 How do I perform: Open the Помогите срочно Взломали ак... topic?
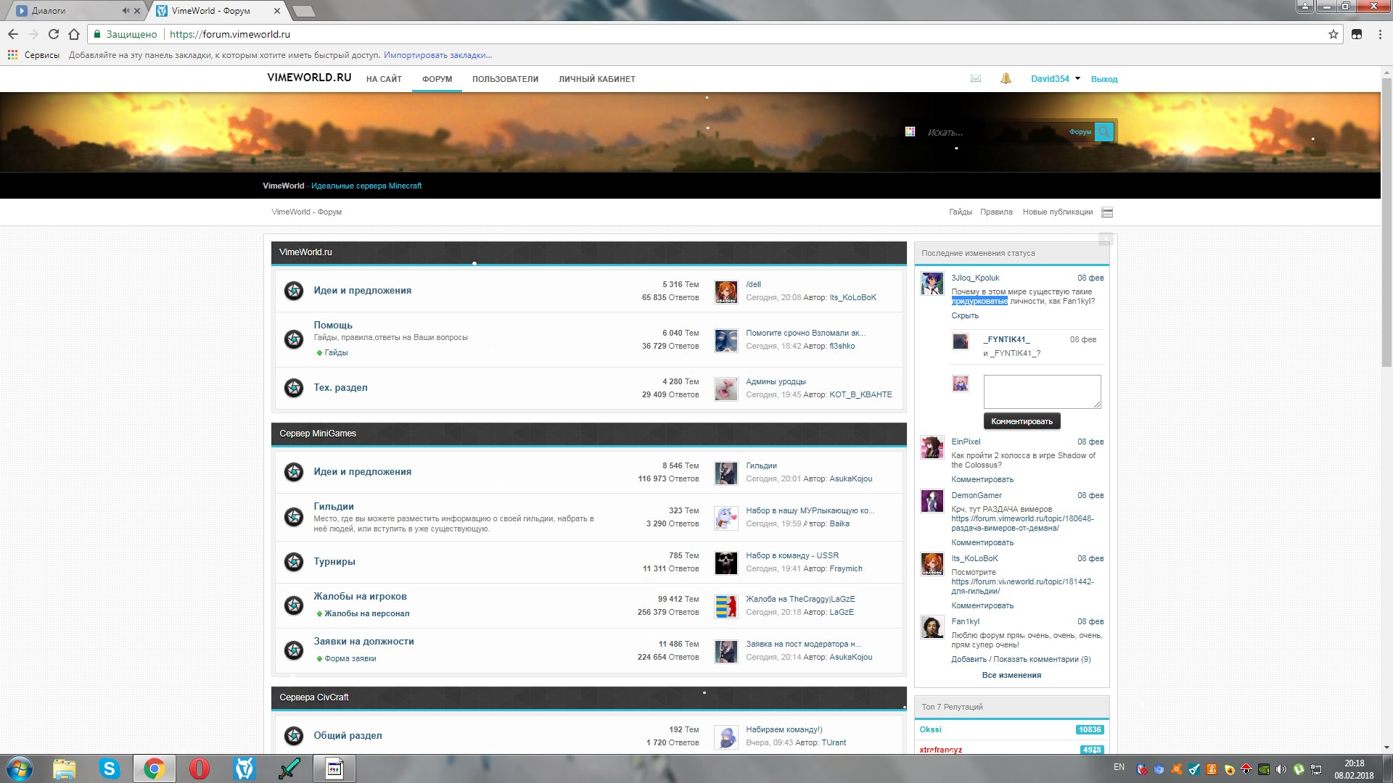[805, 333]
